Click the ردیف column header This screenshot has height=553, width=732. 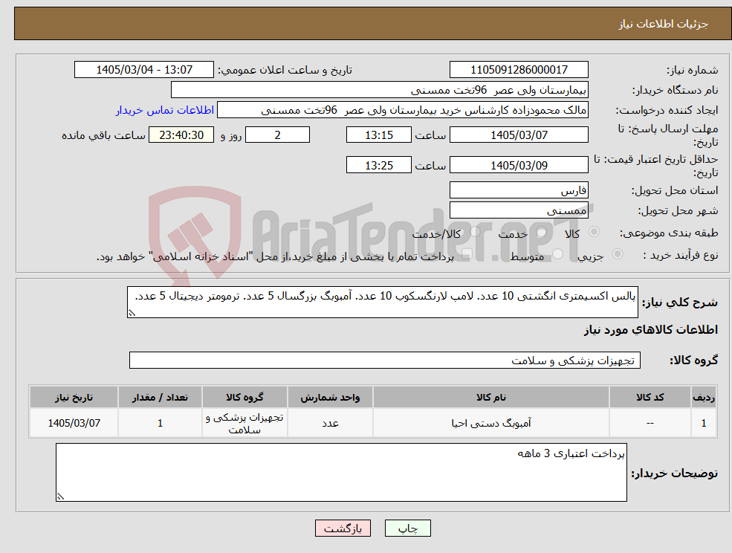point(704,397)
